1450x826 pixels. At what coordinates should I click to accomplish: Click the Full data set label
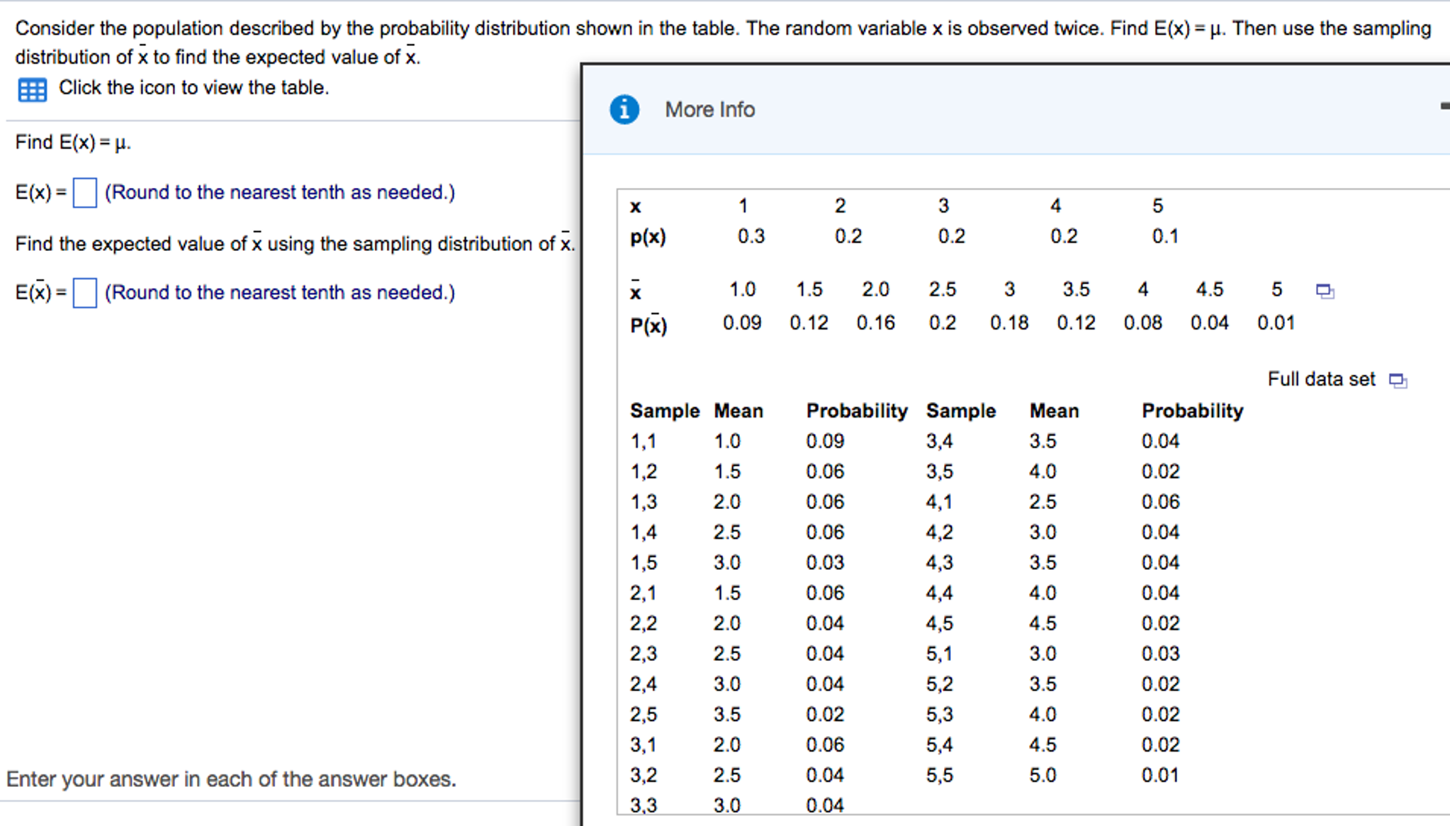pyautogui.click(x=1320, y=379)
